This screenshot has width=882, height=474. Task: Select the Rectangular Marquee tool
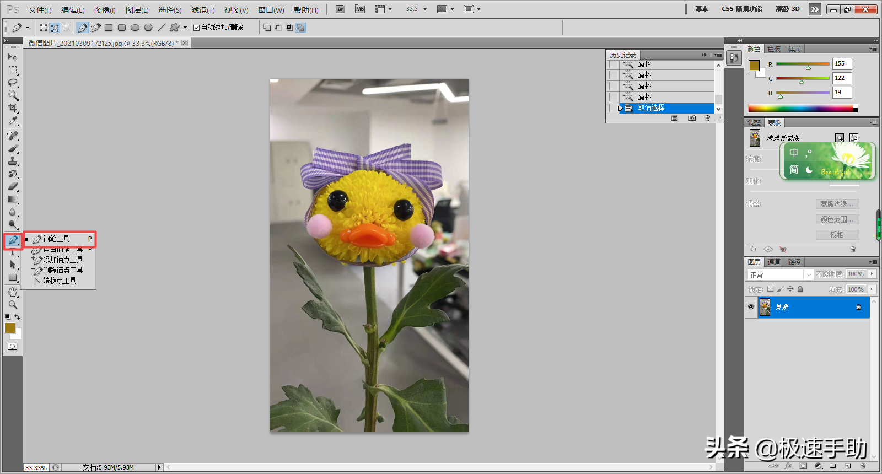(x=13, y=70)
